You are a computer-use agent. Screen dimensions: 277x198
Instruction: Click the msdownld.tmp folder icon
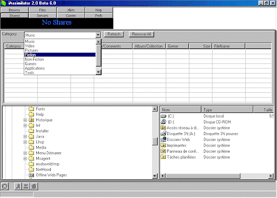[31, 164]
